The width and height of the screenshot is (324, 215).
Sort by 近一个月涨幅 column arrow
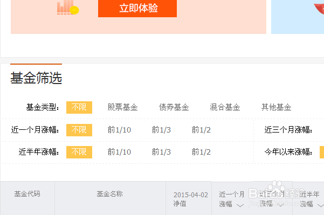click(240, 205)
